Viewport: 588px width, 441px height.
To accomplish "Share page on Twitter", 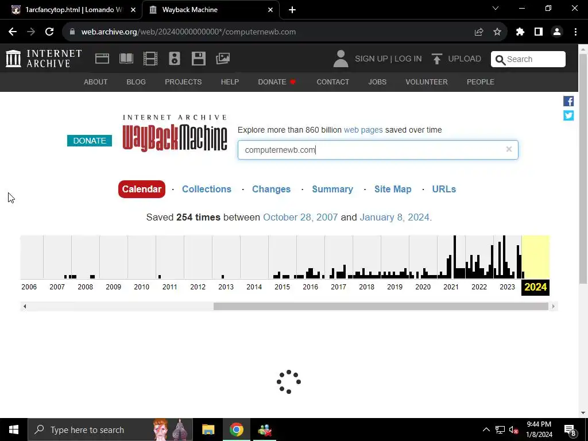I will (x=568, y=115).
